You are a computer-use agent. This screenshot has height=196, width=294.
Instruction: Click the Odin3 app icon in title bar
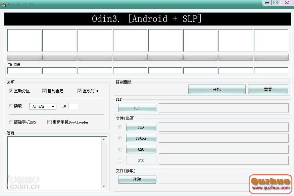[x=3, y=4]
